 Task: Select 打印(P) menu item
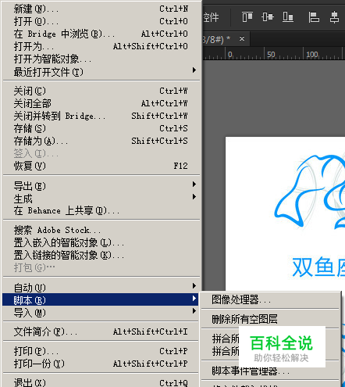101,351
